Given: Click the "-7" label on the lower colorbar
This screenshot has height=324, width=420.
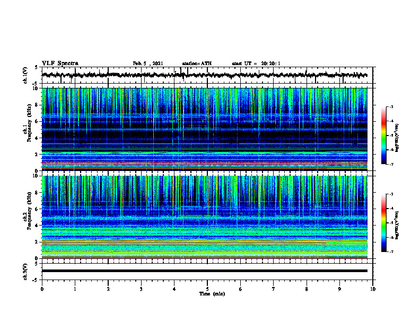Looking at the screenshot, I should [x=391, y=251].
